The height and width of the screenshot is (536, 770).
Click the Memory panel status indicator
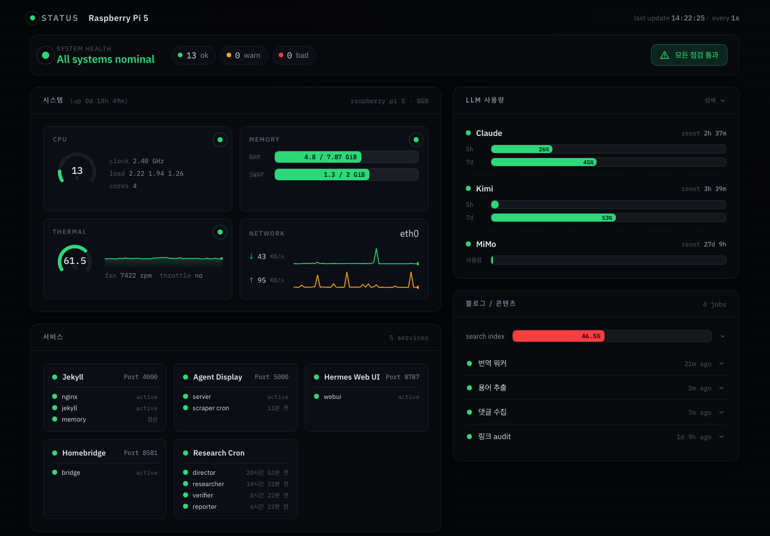point(416,139)
